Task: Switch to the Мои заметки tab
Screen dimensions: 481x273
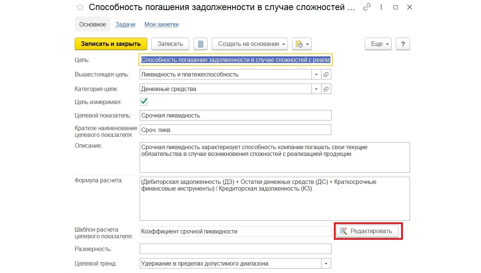Action: [x=161, y=24]
